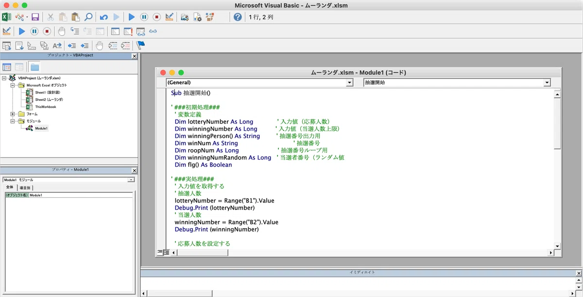
Task: Paste from the clipboard icon
Action: coord(76,17)
